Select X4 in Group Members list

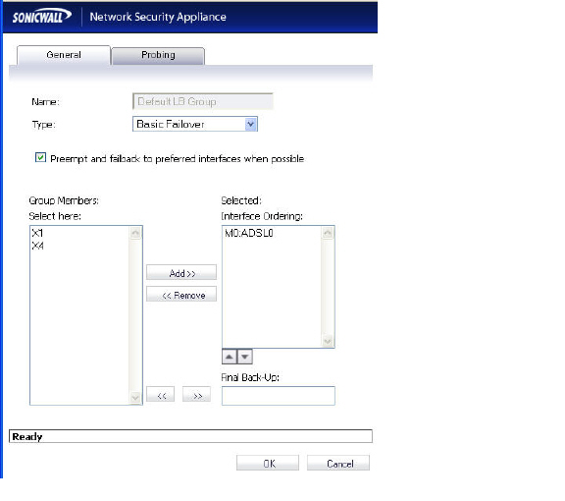38,247
